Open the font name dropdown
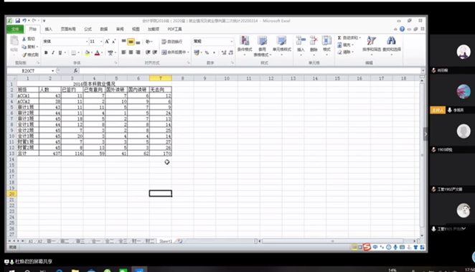The image size is (475, 272). [x=87, y=41]
